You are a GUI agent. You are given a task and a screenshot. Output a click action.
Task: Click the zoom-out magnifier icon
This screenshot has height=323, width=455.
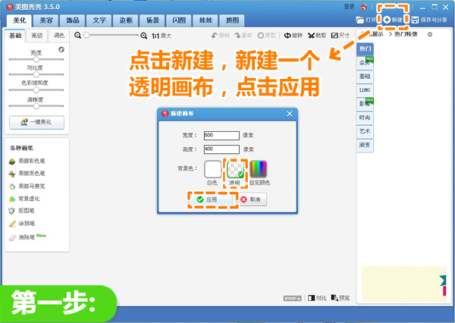[77, 36]
